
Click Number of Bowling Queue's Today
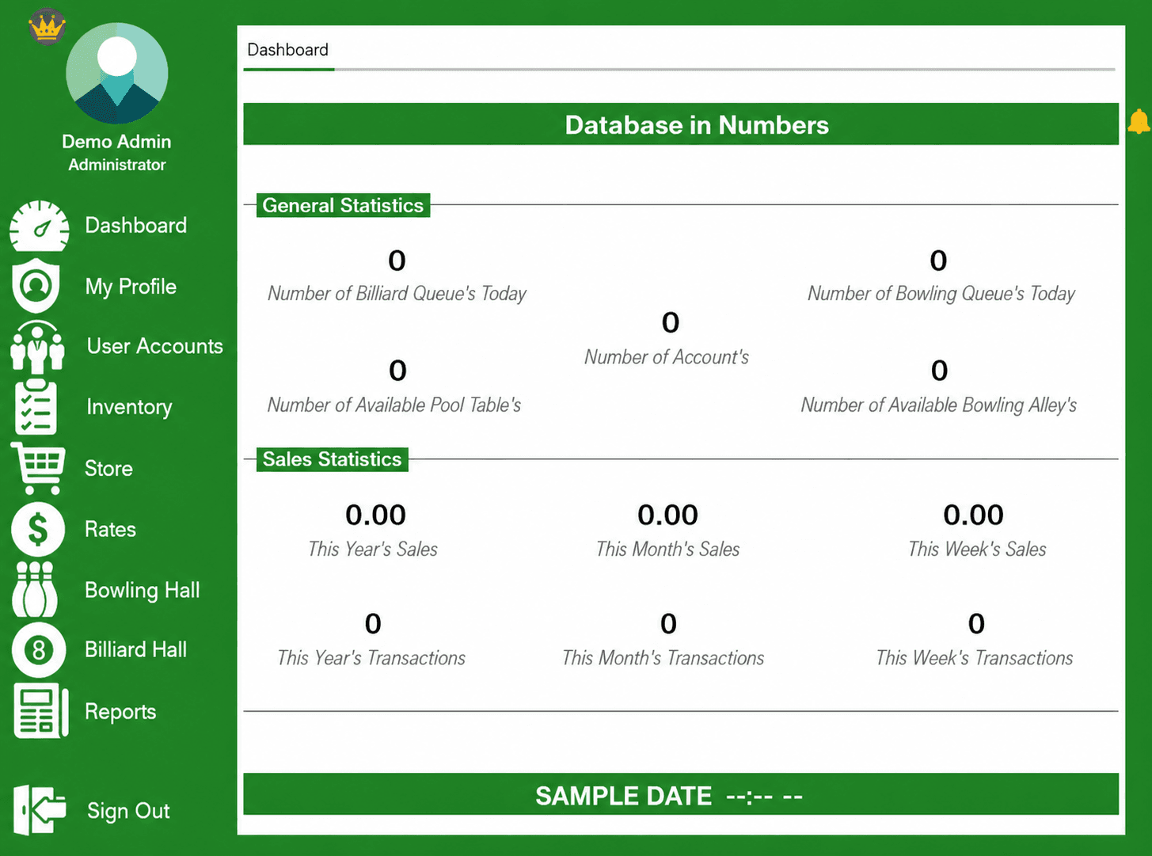(941, 294)
